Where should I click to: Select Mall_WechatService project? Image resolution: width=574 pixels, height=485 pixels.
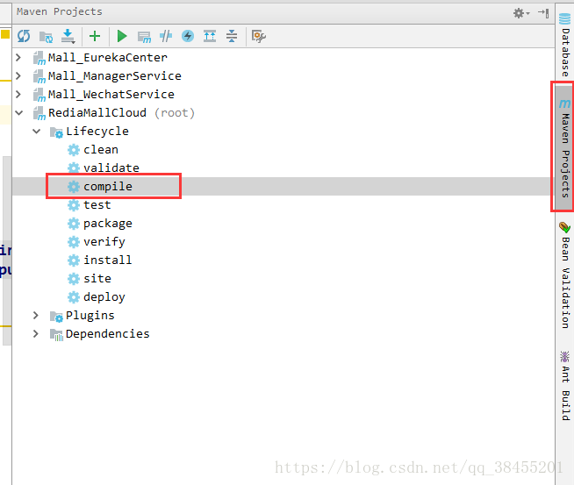(111, 94)
